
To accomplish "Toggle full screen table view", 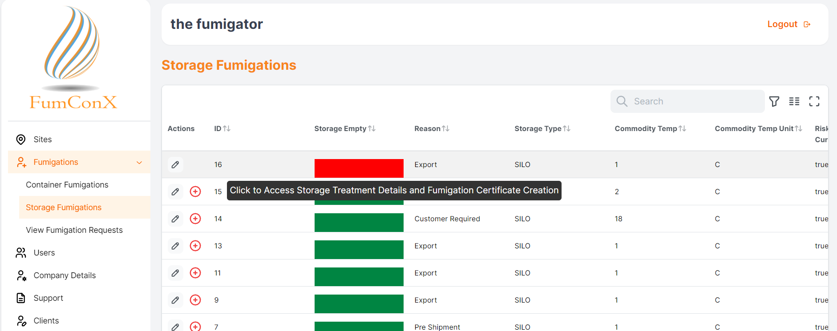I will (814, 101).
